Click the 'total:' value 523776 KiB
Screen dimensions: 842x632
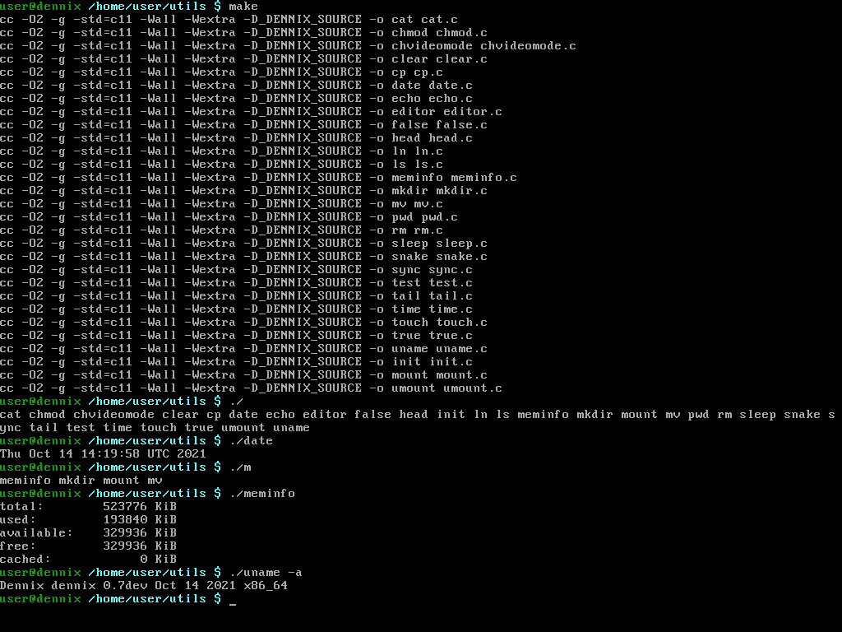(x=140, y=507)
